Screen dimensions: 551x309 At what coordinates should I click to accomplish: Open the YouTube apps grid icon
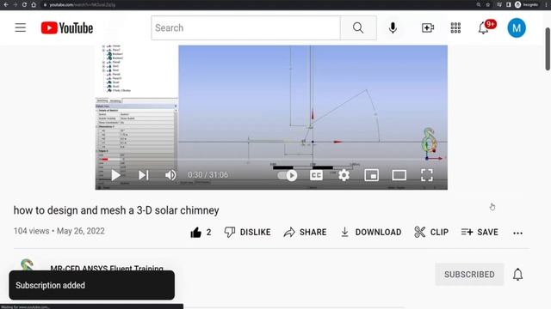pyautogui.click(x=455, y=27)
